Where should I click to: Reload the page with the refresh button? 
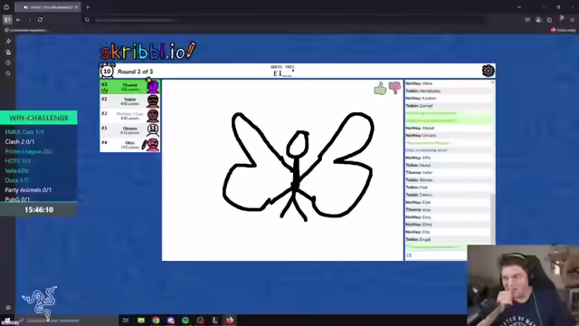(40, 20)
